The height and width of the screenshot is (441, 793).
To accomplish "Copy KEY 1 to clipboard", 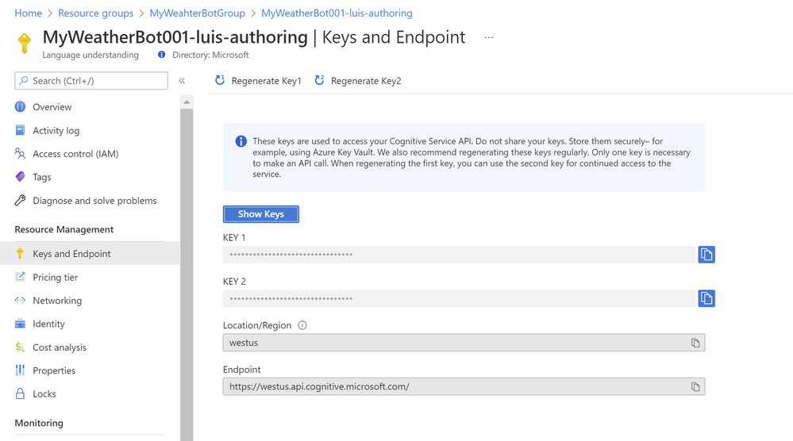I will pos(706,255).
